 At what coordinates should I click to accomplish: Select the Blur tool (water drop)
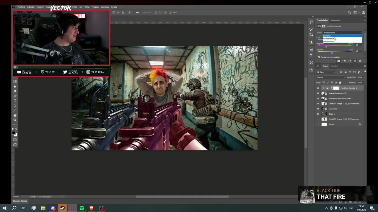(15, 86)
